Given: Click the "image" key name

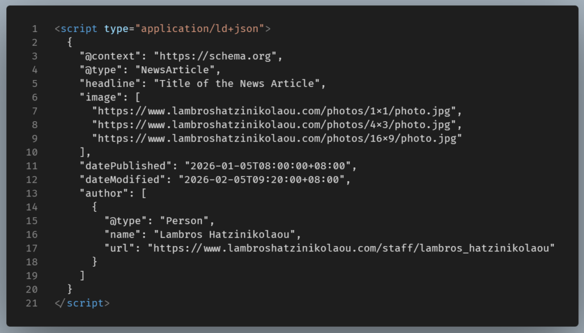Looking at the screenshot, I should click(x=101, y=97).
